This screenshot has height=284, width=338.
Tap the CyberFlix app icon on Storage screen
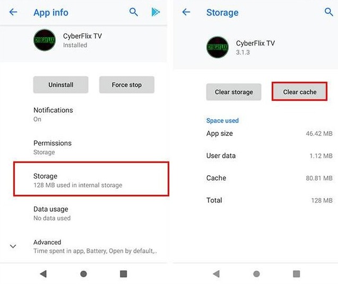coord(217,47)
